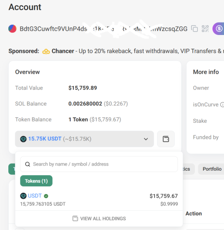
Task: Click the purple dollar coin icon
Action: [x=218, y=29]
